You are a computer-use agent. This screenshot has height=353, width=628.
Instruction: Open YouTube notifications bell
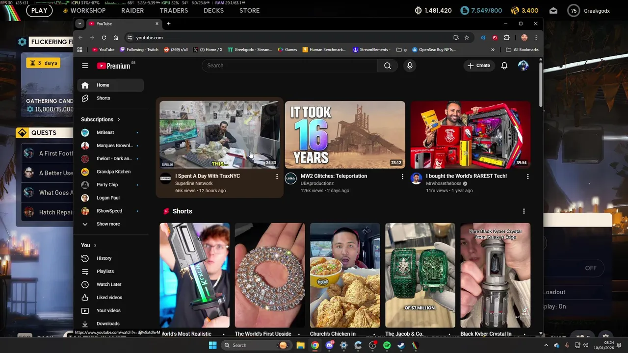coord(504,66)
